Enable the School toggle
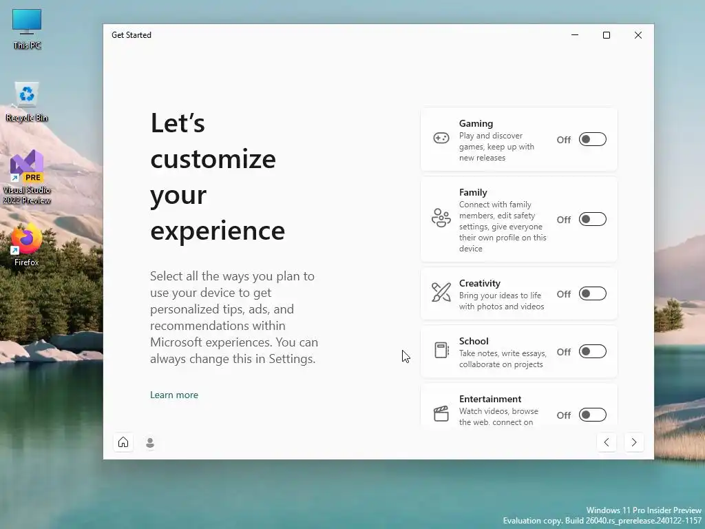The width and height of the screenshot is (705, 529). pos(593,351)
